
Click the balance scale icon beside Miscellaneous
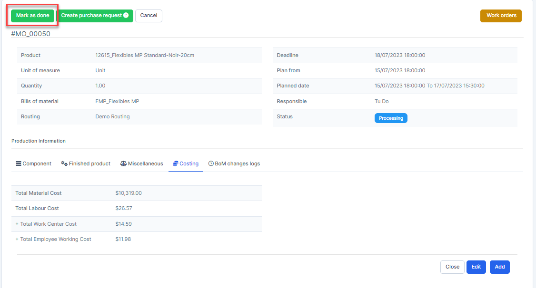pyautogui.click(x=123, y=163)
